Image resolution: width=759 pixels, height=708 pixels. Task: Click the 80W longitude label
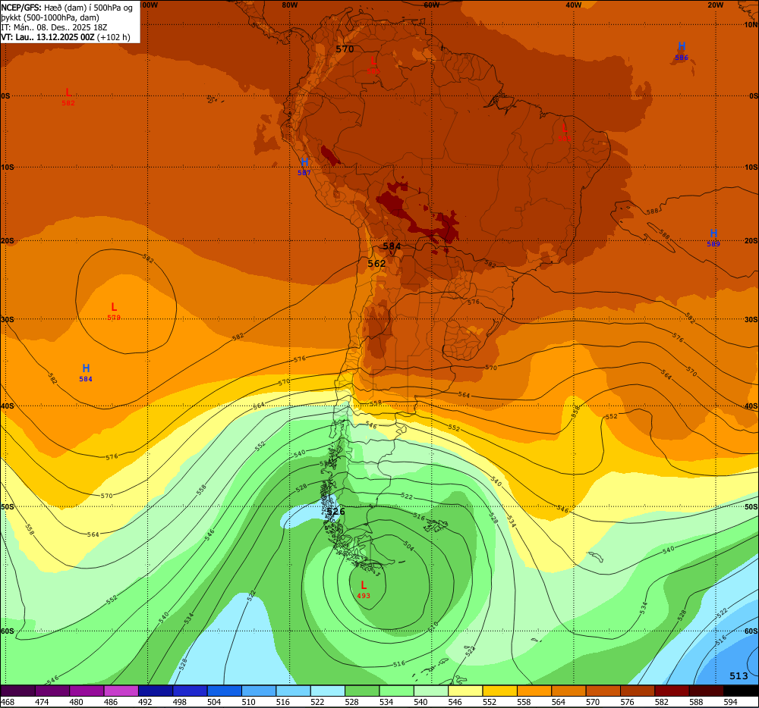click(289, 5)
